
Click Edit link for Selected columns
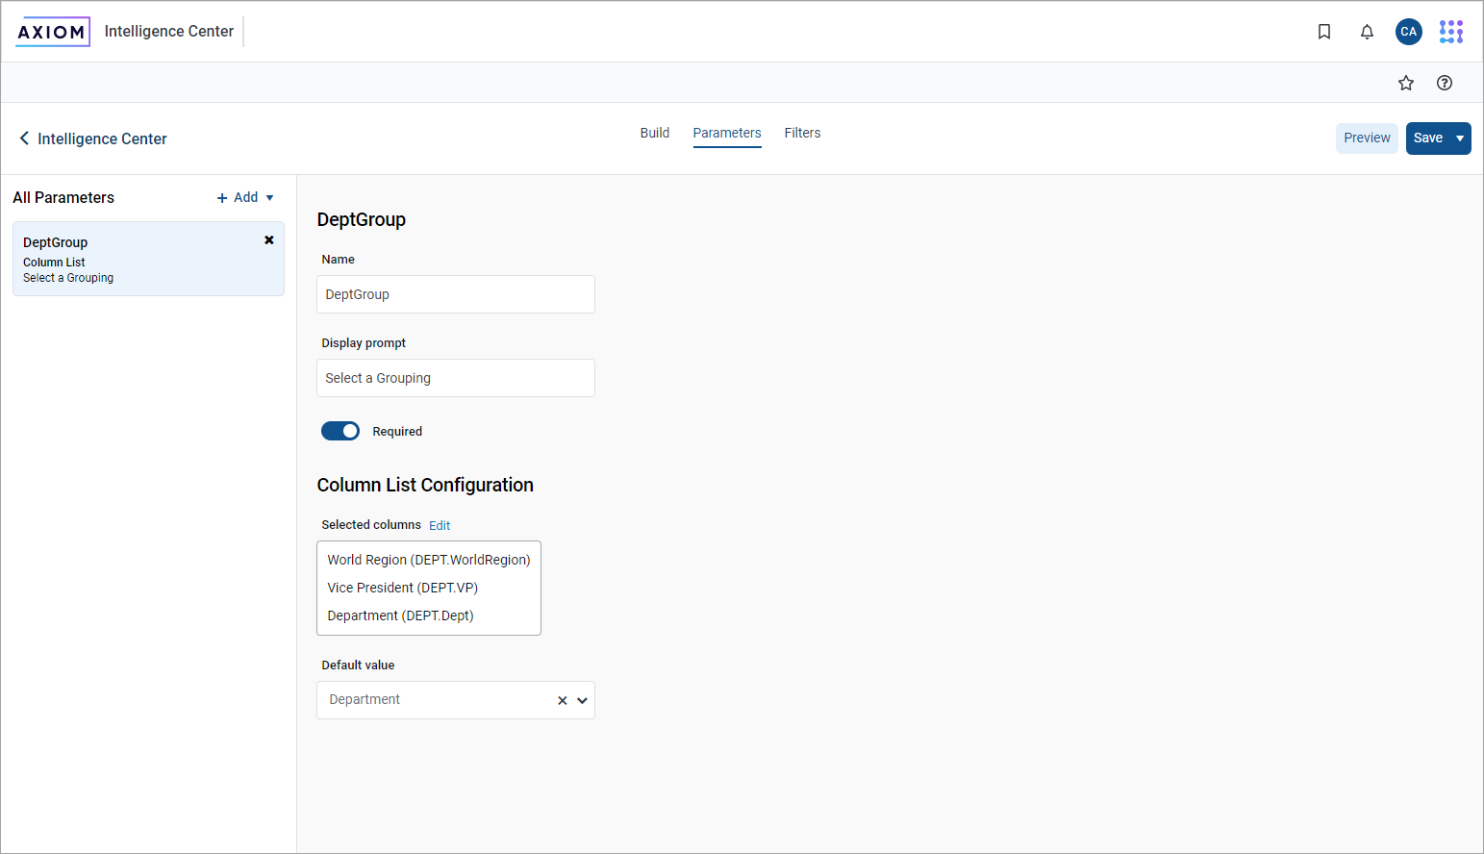click(440, 525)
